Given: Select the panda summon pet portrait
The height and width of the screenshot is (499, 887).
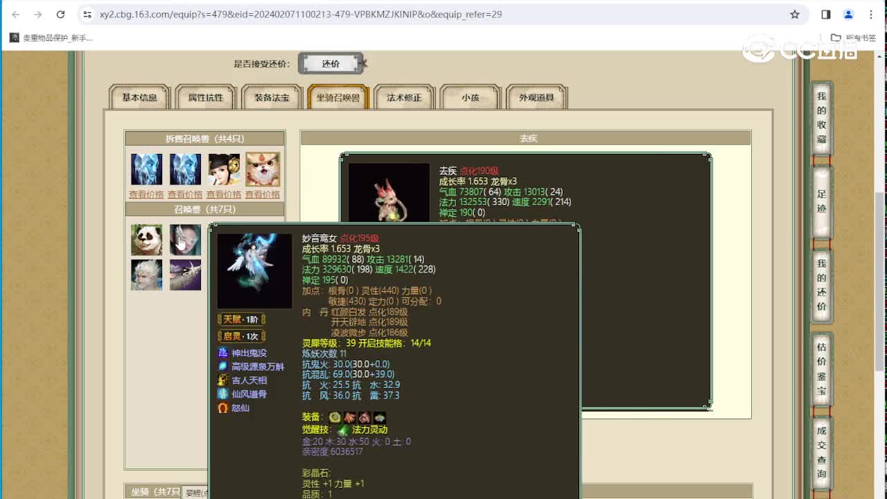Looking at the screenshot, I should click(x=147, y=240).
